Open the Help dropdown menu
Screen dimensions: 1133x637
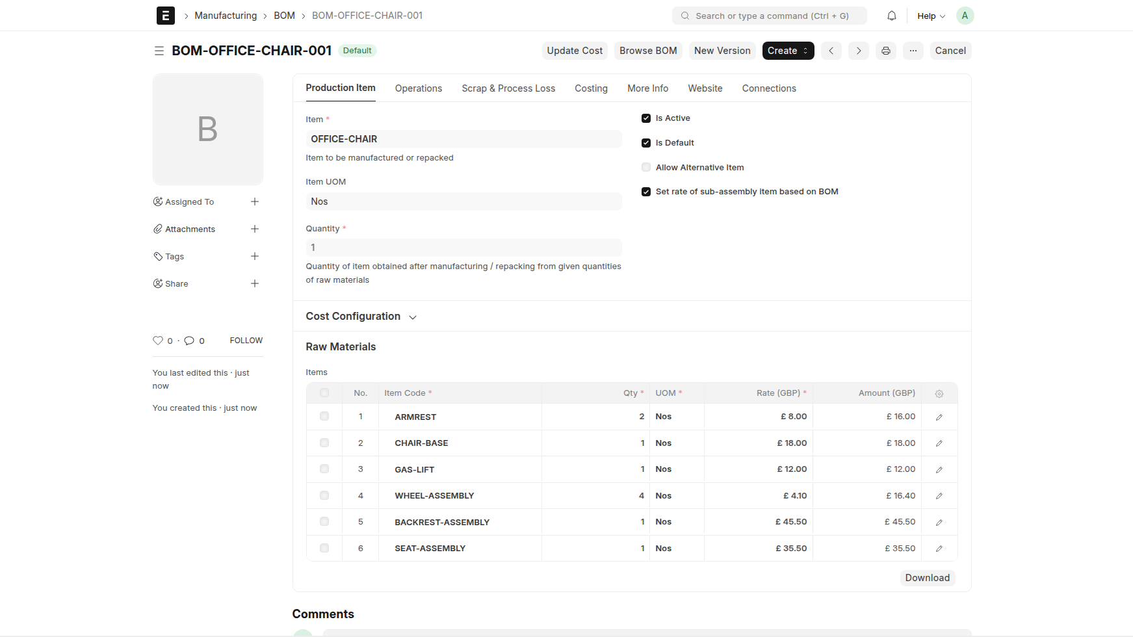pos(931,16)
